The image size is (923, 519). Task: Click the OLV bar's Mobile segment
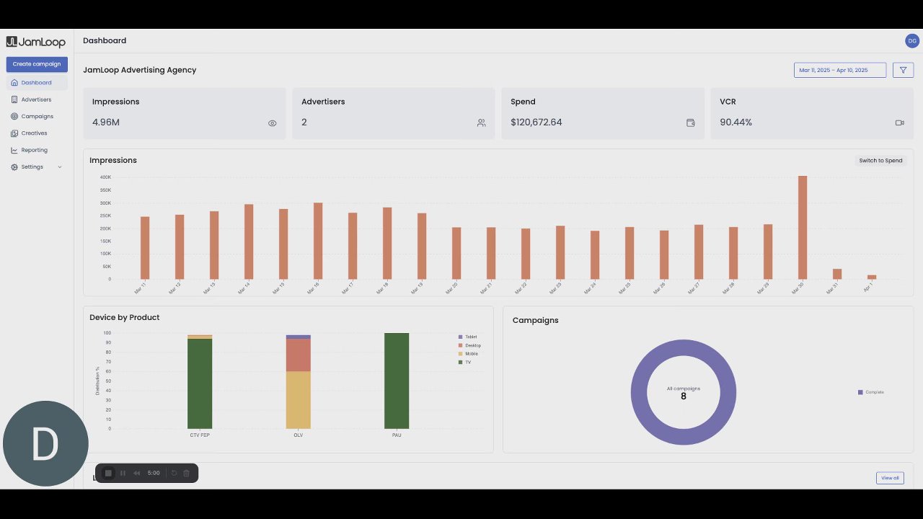click(x=299, y=400)
